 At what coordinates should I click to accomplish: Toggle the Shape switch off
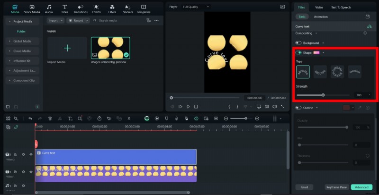(298, 52)
